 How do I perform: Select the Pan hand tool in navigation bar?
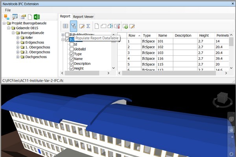pos(231,129)
